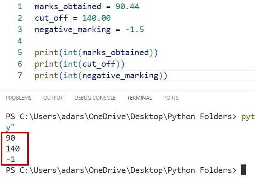Click negative_marking argument on line 7
Image resolution: width=255 pixels, height=184 pixels.
[120, 76]
